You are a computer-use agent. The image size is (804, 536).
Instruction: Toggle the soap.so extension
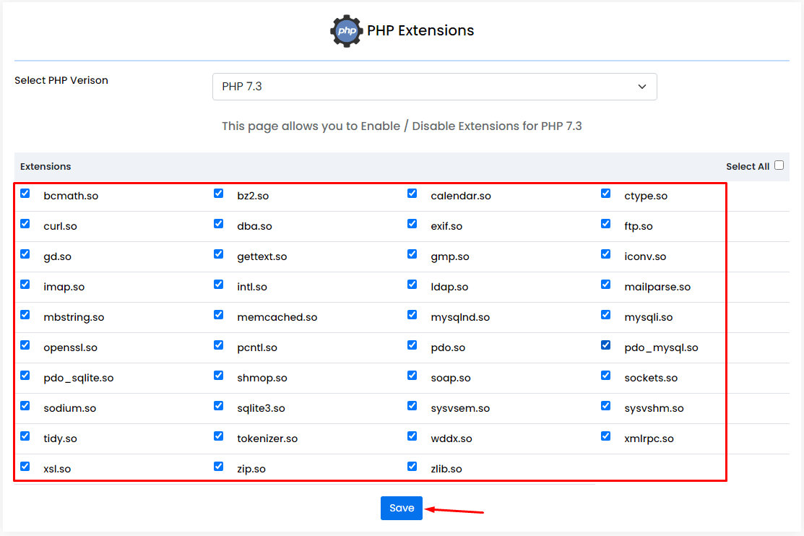point(412,376)
